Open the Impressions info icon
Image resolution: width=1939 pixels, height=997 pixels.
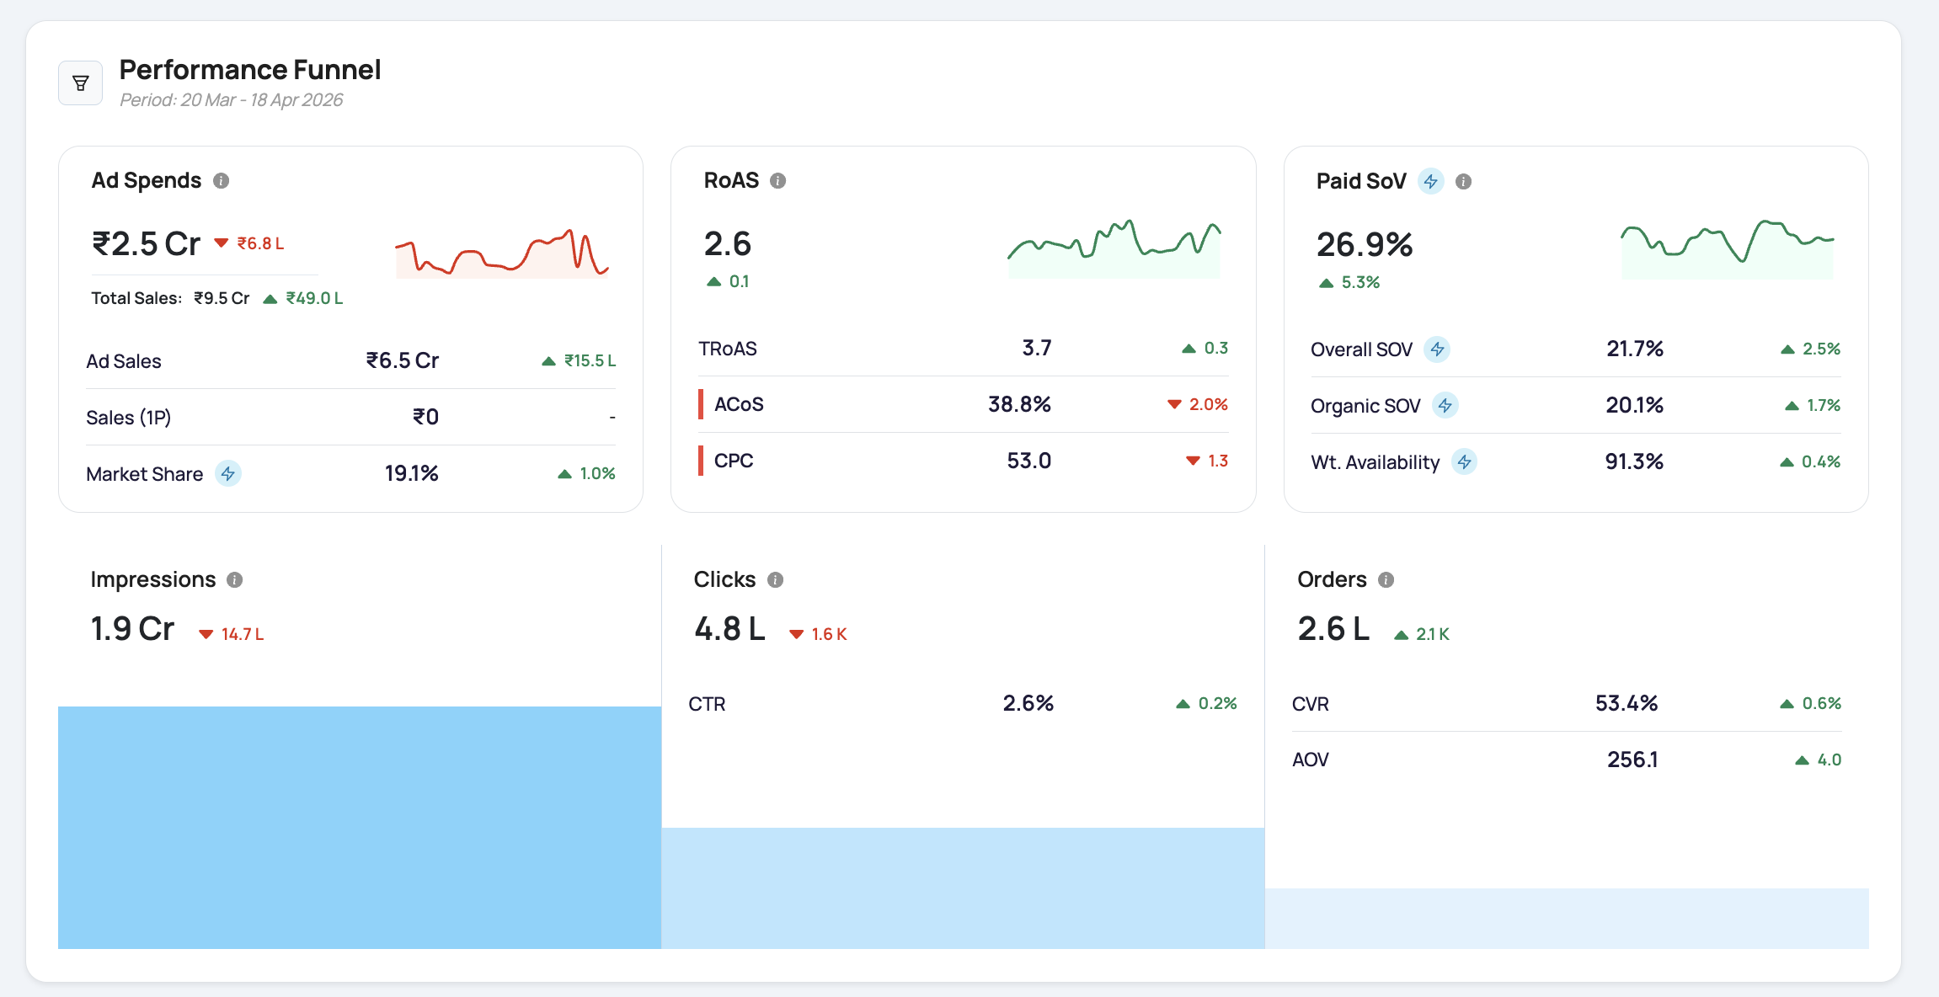[x=235, y=580]
